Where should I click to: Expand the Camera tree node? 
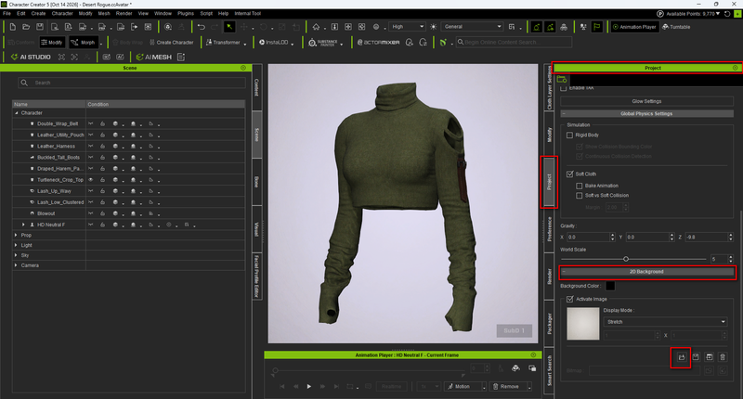click(16, 265)
